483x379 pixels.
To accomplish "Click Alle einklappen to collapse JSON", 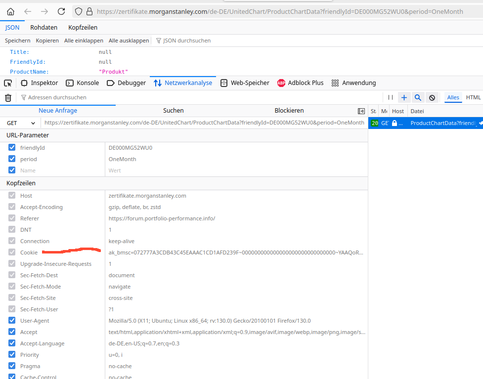I will pos(84,41).
